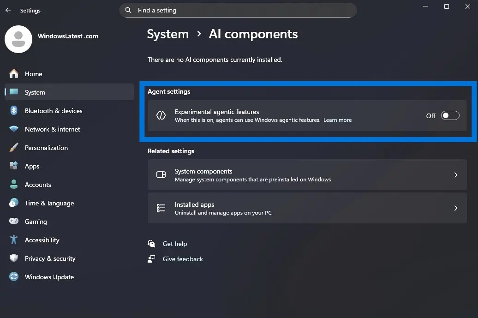Click the Home icon in sidebar
Screen dimensions: 478x318
pos(14,74)
